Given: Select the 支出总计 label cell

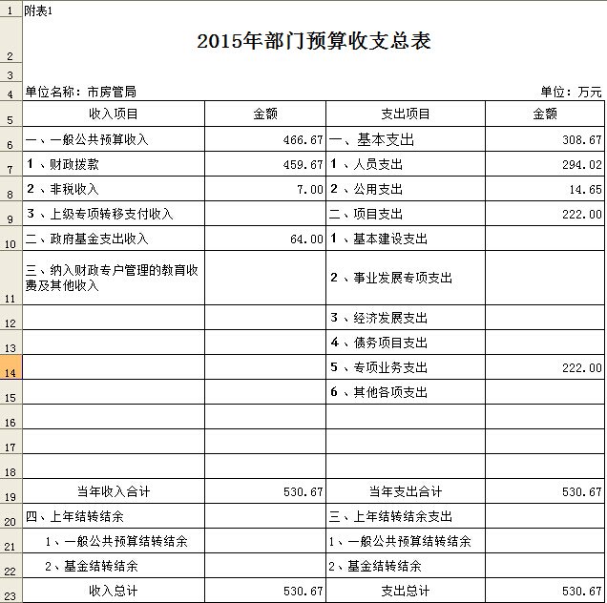Looking at the screenshot, I should coord(406,592).
